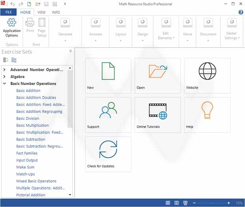Viewport: 245px width, 207px height.
Task: Click the Check for Updates tile
Action: coord(108,154)
